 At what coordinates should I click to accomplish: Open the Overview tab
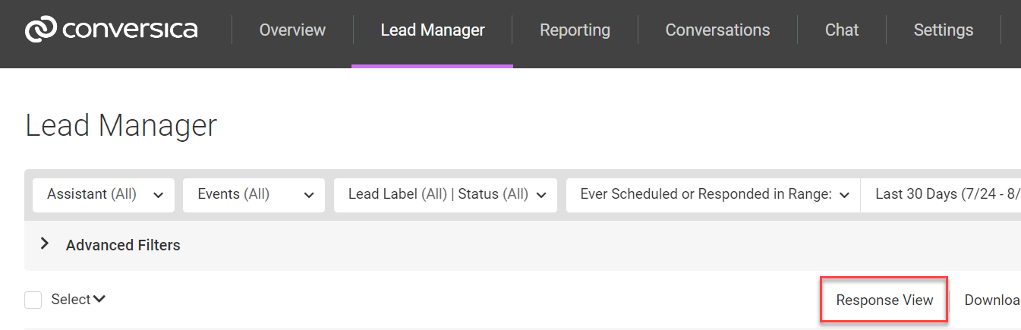point(292,30)
